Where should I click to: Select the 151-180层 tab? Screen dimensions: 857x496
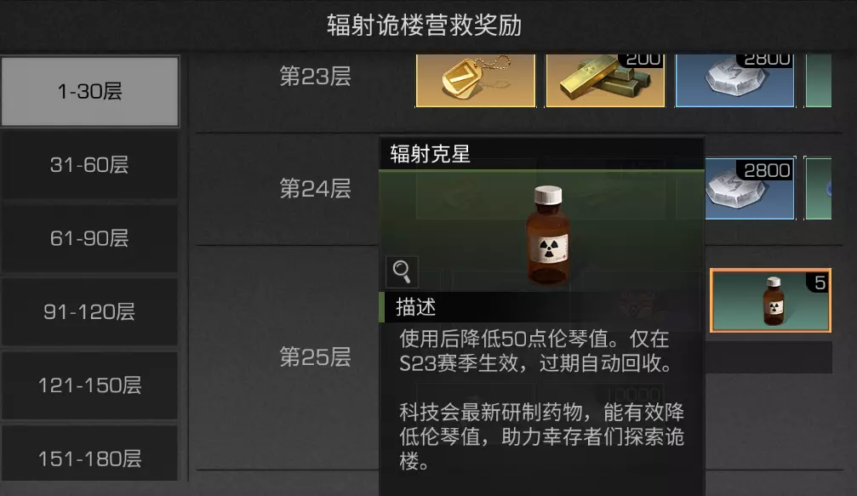(x=89, y=458)
